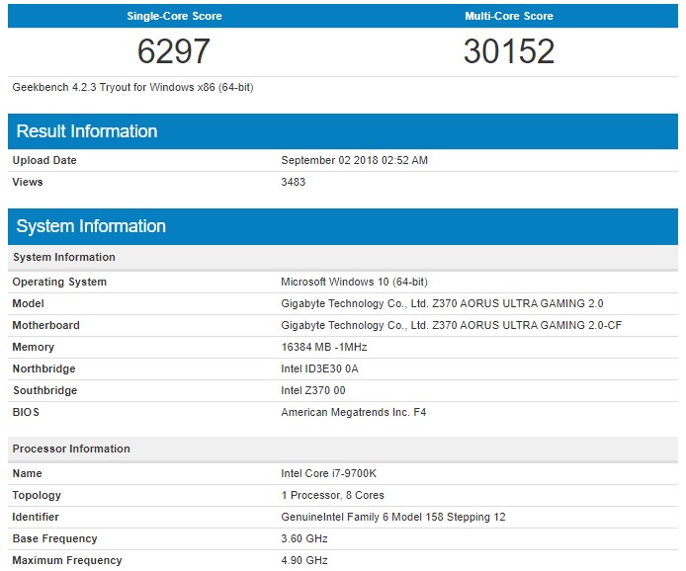Click the blue System Information section banner
Viewport: 686px width, 571px height.
[343, 226]
